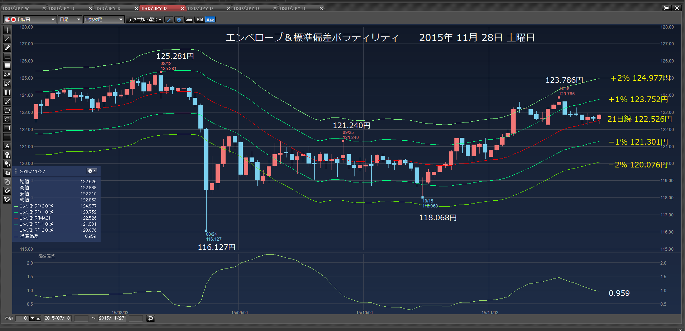This screenshot has height=331, width=685.
Task: Click the 標準偏差 sub-chart title label
Action: click(47, 256)
